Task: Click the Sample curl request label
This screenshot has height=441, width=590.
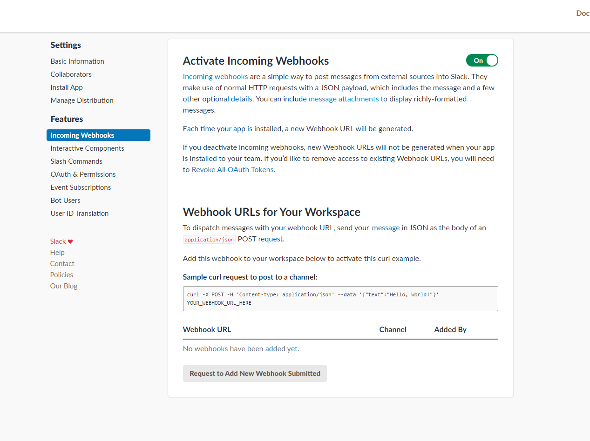Action: [x=250, y=277]
